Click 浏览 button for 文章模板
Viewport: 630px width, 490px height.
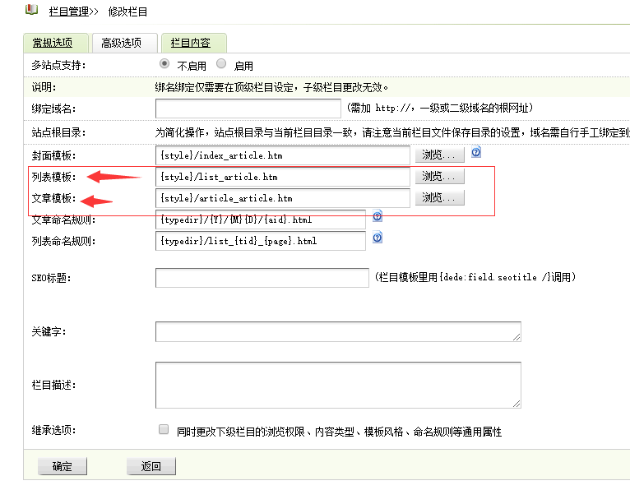point(440,197)
